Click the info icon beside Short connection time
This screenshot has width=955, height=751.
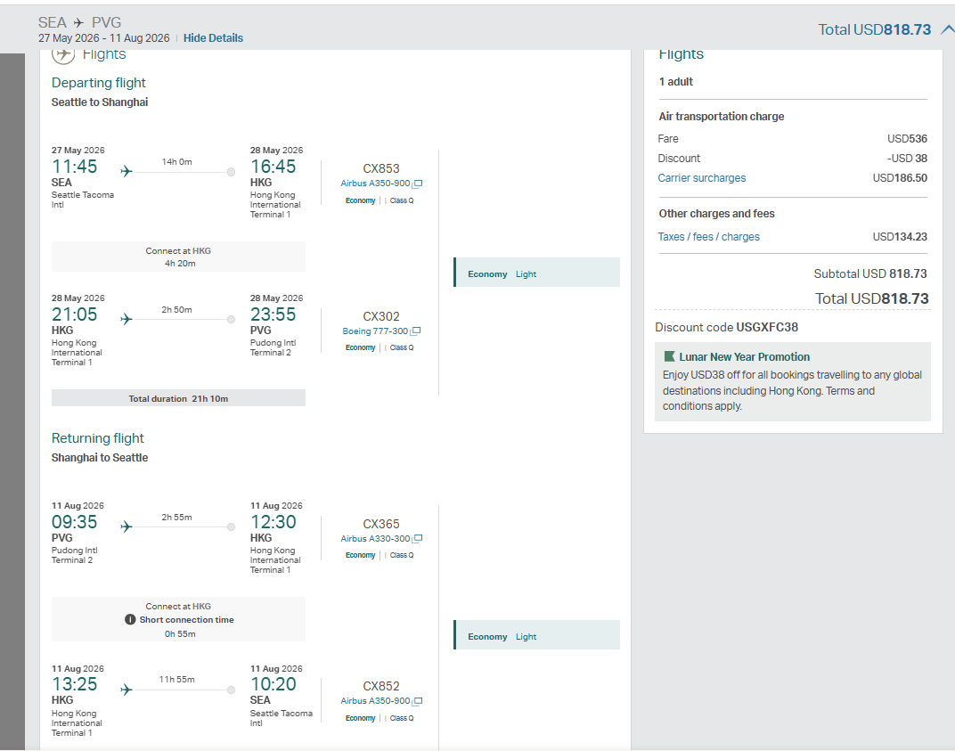131,619
